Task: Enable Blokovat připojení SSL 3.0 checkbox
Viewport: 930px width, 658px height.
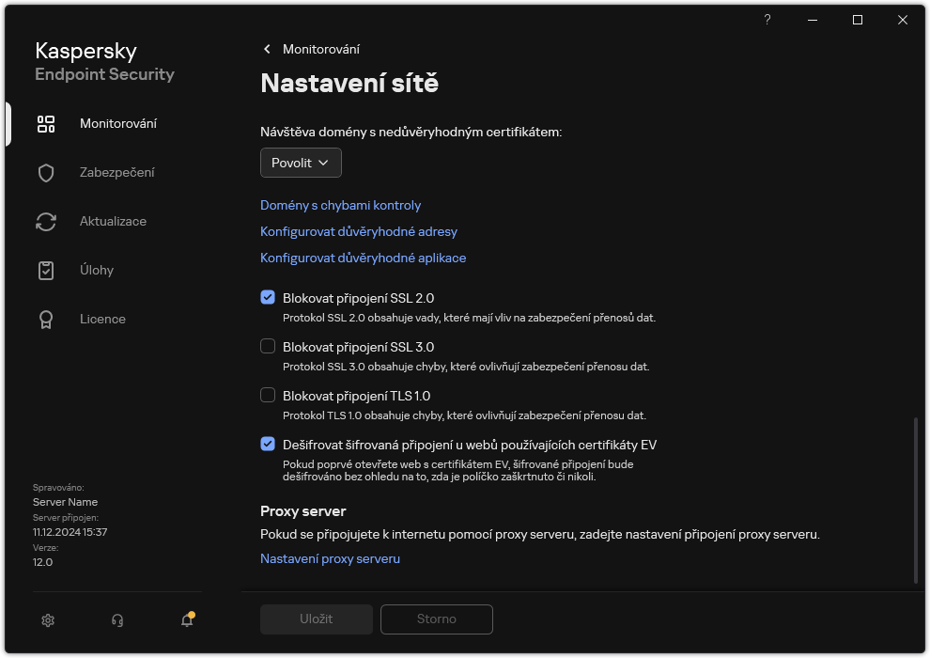Action: click(268, 346)
